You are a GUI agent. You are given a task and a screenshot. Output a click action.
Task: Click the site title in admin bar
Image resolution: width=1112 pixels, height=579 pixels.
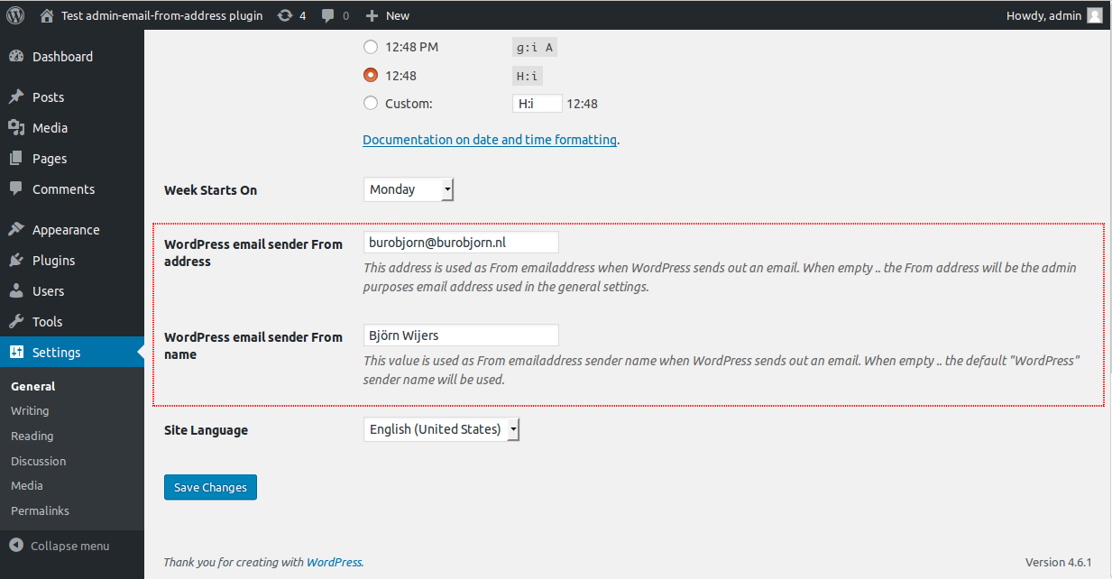click(x=162, y=15)
